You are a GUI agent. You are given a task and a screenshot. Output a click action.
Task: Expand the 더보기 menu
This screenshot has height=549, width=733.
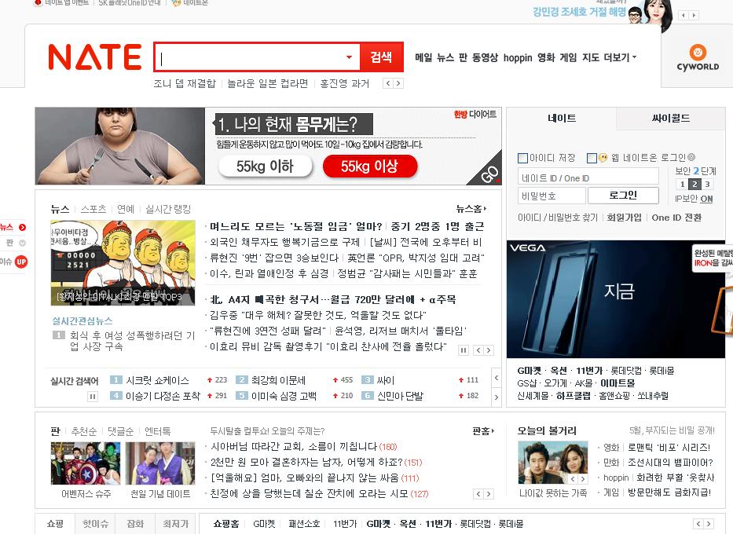620,57
